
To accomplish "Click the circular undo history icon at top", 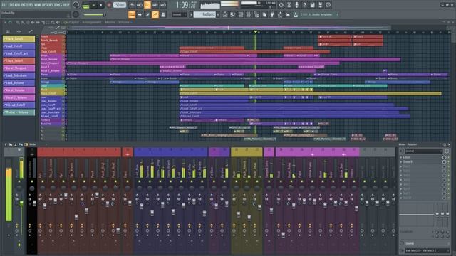I will (x=281, y=5).
